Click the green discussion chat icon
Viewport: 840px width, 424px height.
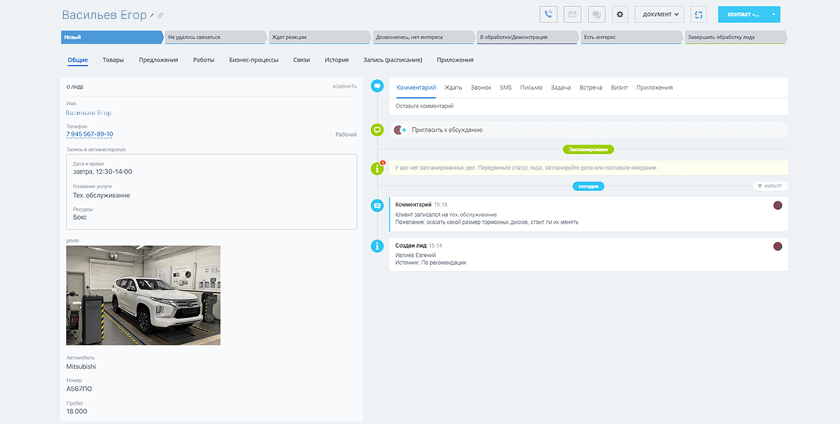coord(377,129)
